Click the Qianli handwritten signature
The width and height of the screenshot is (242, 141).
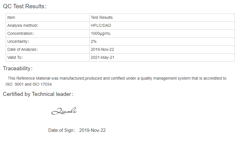(x=64, y=111)
